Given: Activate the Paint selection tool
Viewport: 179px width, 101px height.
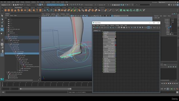Looking at the screenshot, I should [2, 22].
